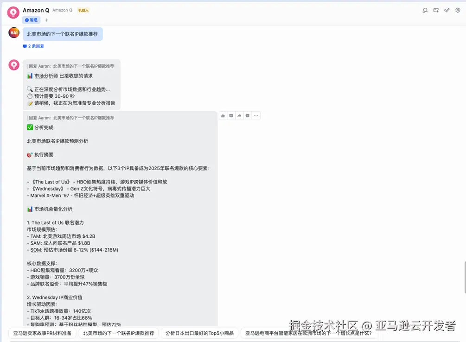466x342 pixels.
Task: Click heading 2. Wednesday IP商业价值
Action: pos(55,298)
